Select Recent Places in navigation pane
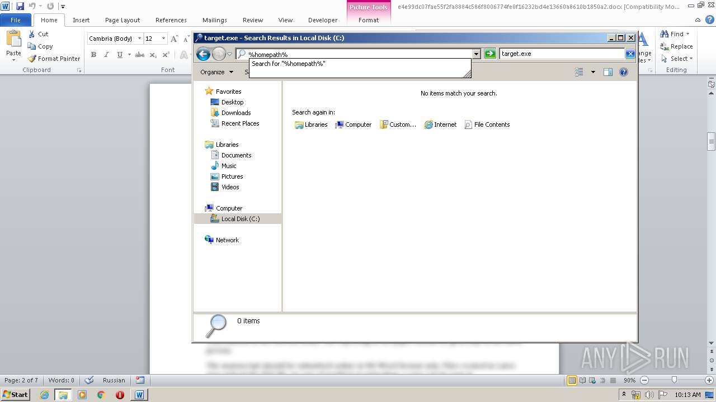 tap(234, 123)
